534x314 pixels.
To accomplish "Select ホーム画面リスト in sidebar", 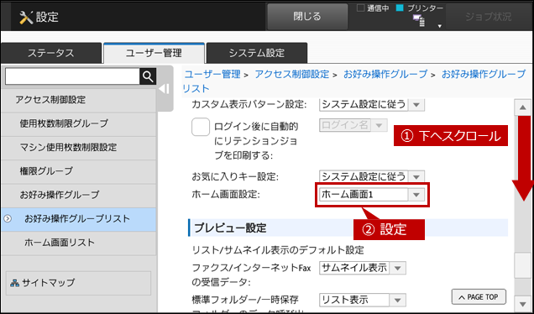I will (79, 243).
